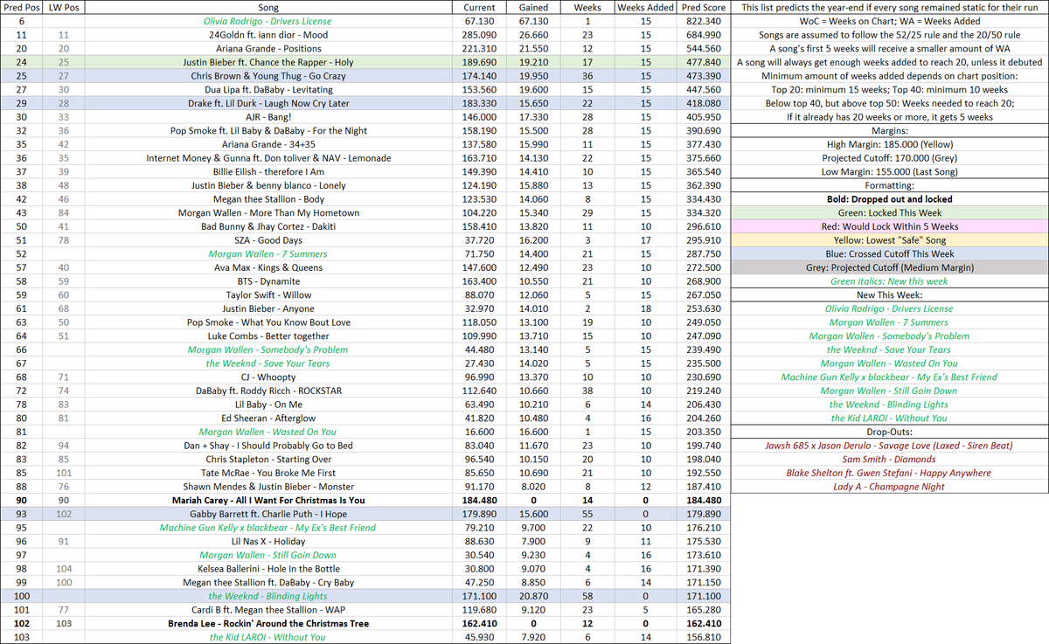Select "Morgan Wallen - More Than My Hometown"
The width and height of the screenshot is (1049, 644).
point(269,212)
